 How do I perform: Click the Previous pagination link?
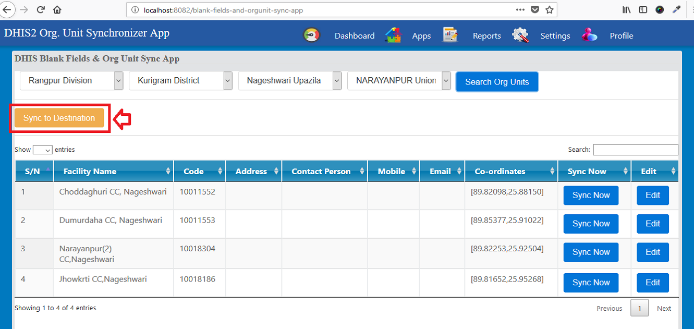click(609, 308)
